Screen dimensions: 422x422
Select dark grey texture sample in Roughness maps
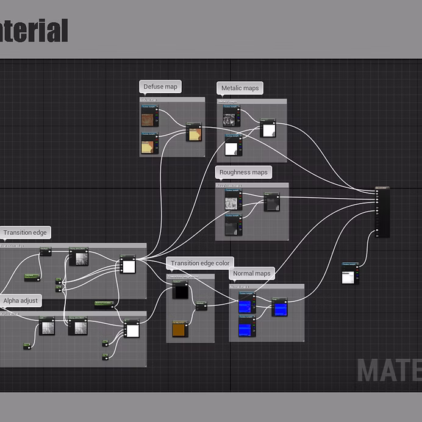[x=234, y=225]
